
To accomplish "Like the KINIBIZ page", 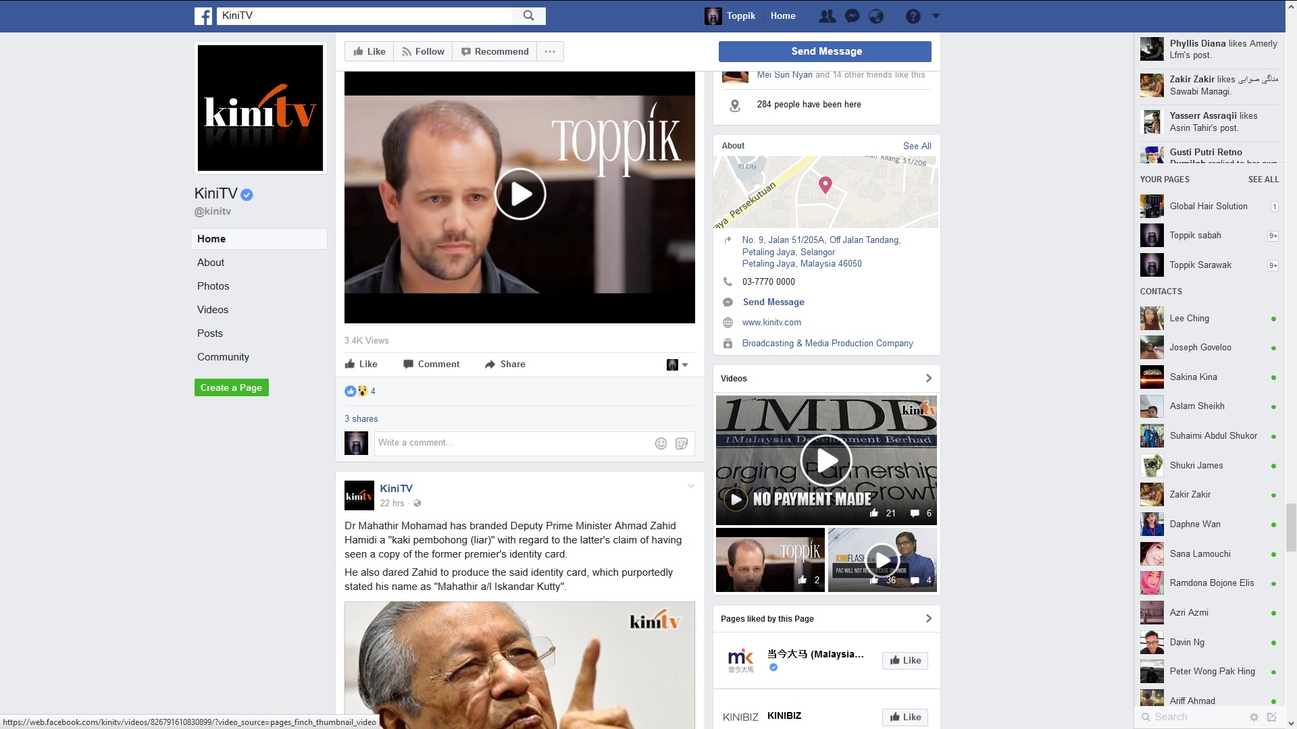I will click(905, 717).
